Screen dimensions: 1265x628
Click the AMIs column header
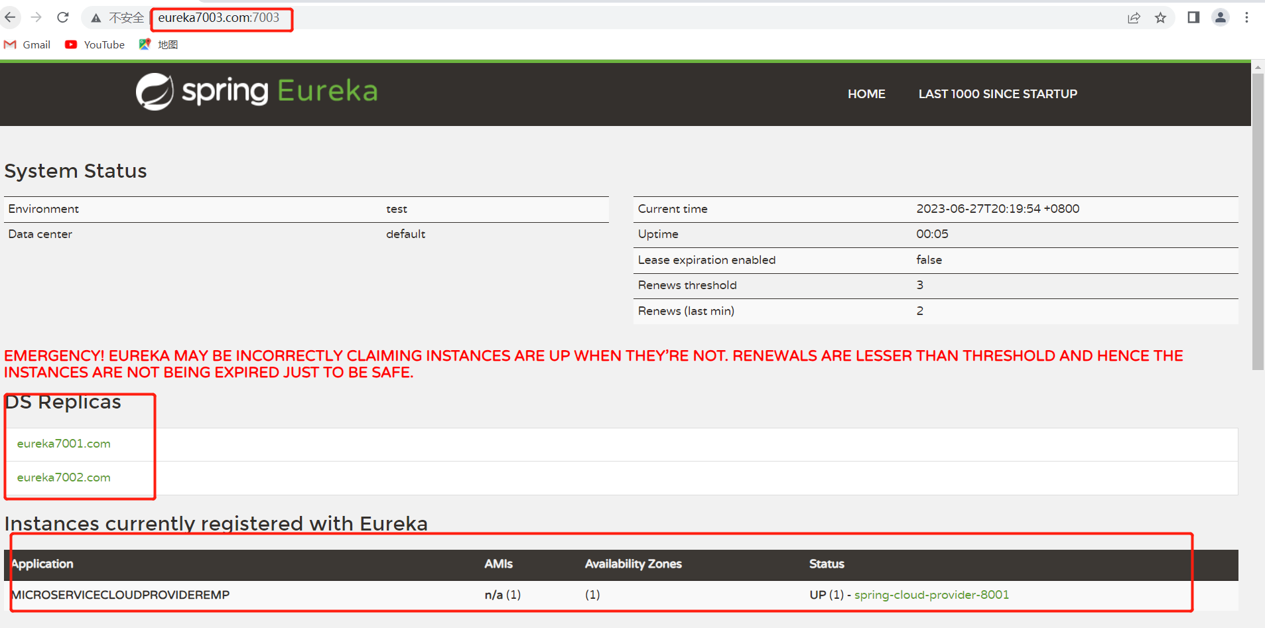coord(498,564)
